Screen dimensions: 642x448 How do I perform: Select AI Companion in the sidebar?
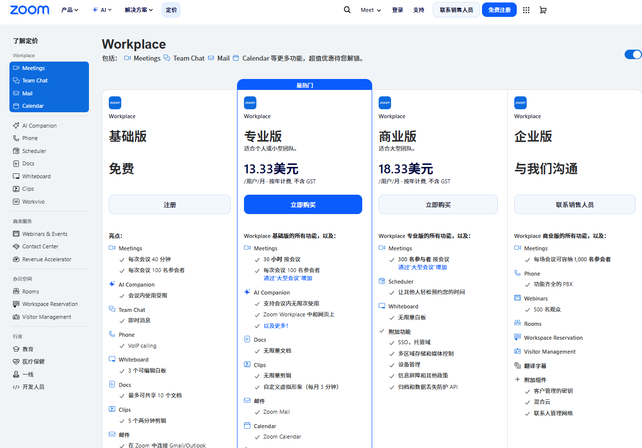[x=39, y=126]
